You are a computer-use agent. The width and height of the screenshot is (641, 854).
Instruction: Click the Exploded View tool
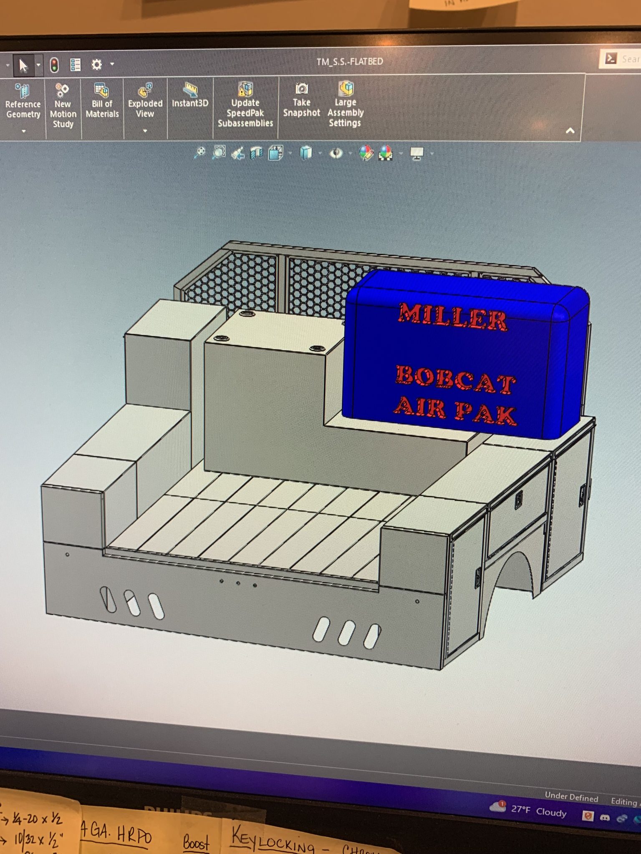click(x=145, y=100)
